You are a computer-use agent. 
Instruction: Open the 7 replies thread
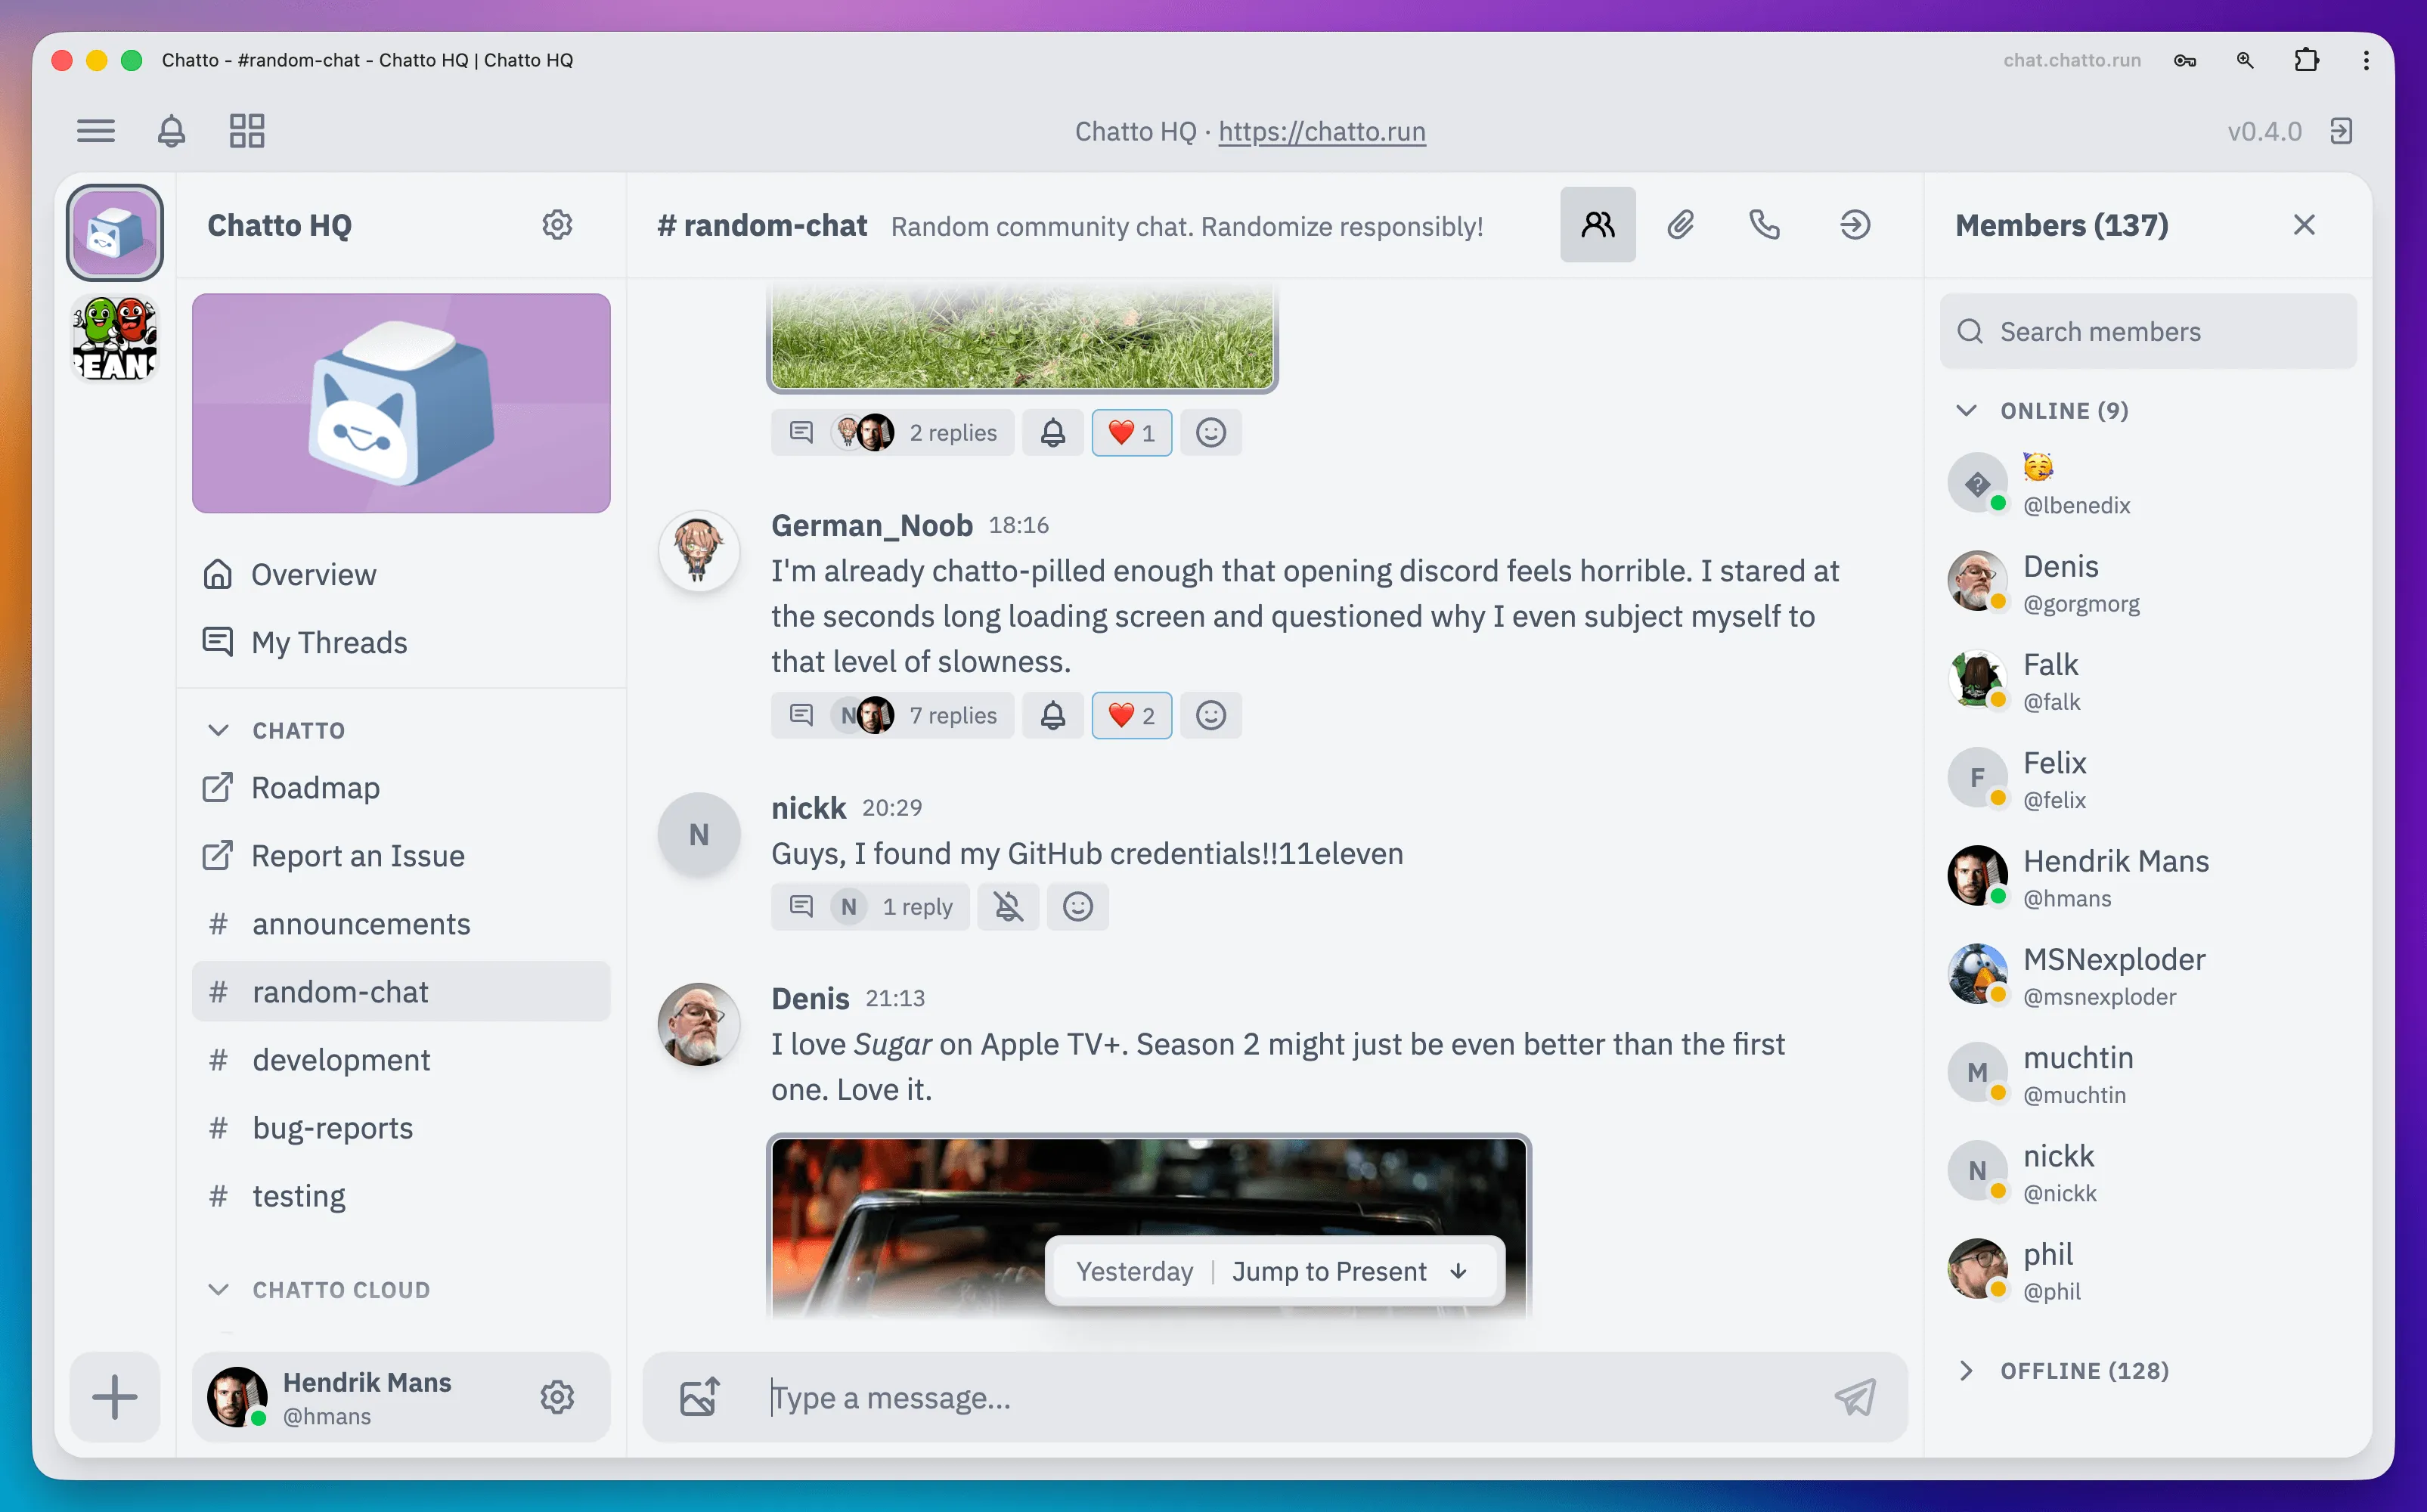coord(892,716)
